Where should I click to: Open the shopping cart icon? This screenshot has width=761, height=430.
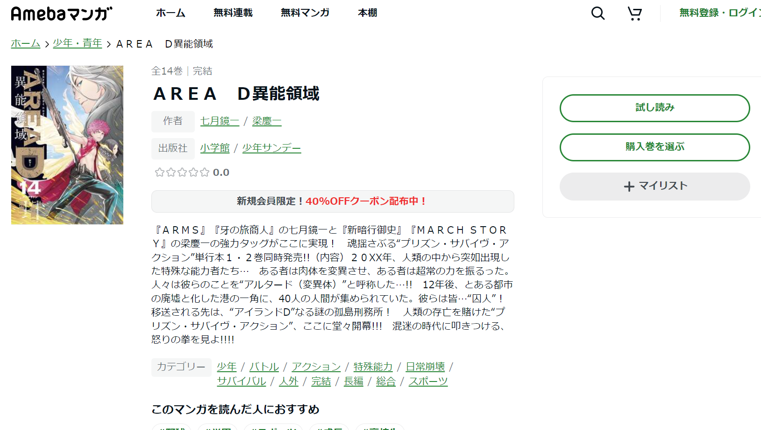634,14
